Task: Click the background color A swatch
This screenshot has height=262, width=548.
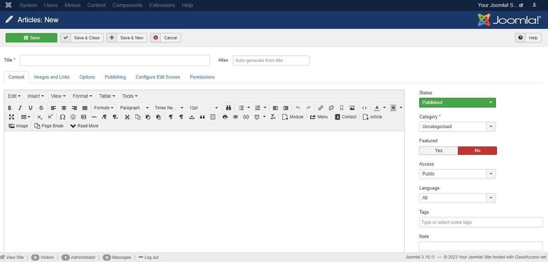Action: (393, 108)
